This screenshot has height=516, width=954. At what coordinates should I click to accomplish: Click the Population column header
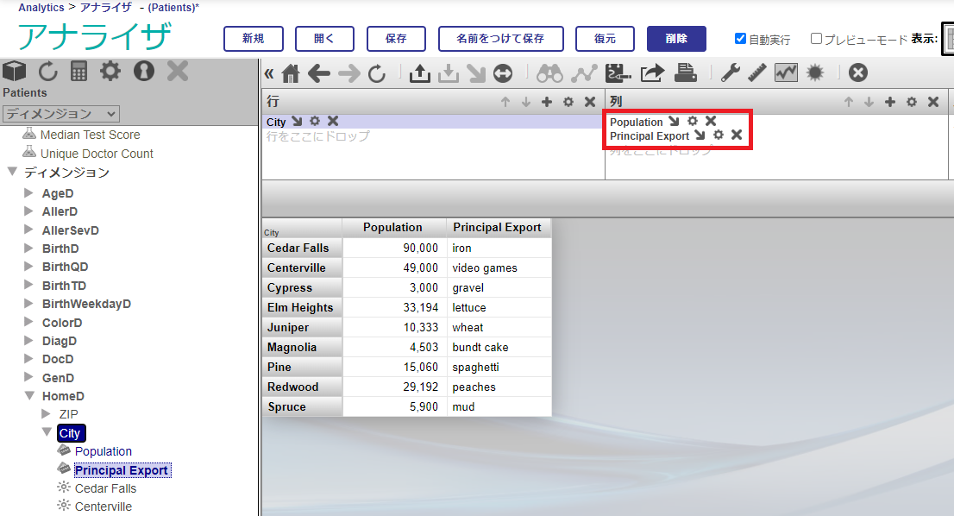tap(392, 228)
